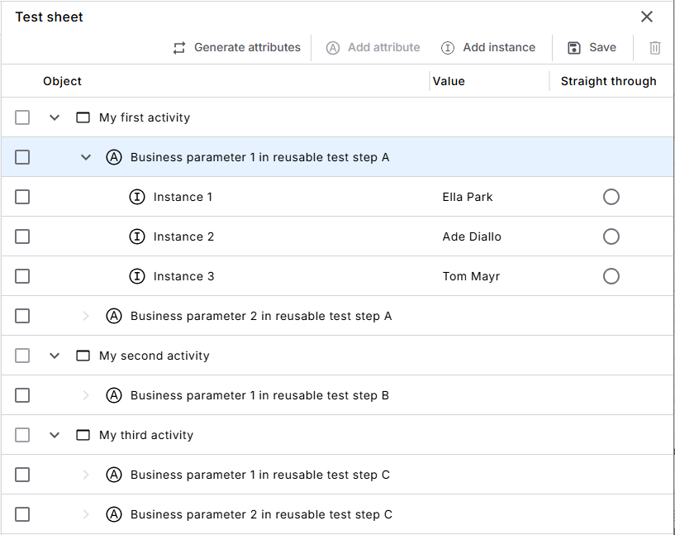This screenshot has width=675, height=535.
Task: Click attribute icon of Business parameter 2 step A
Action: point(114,316)
